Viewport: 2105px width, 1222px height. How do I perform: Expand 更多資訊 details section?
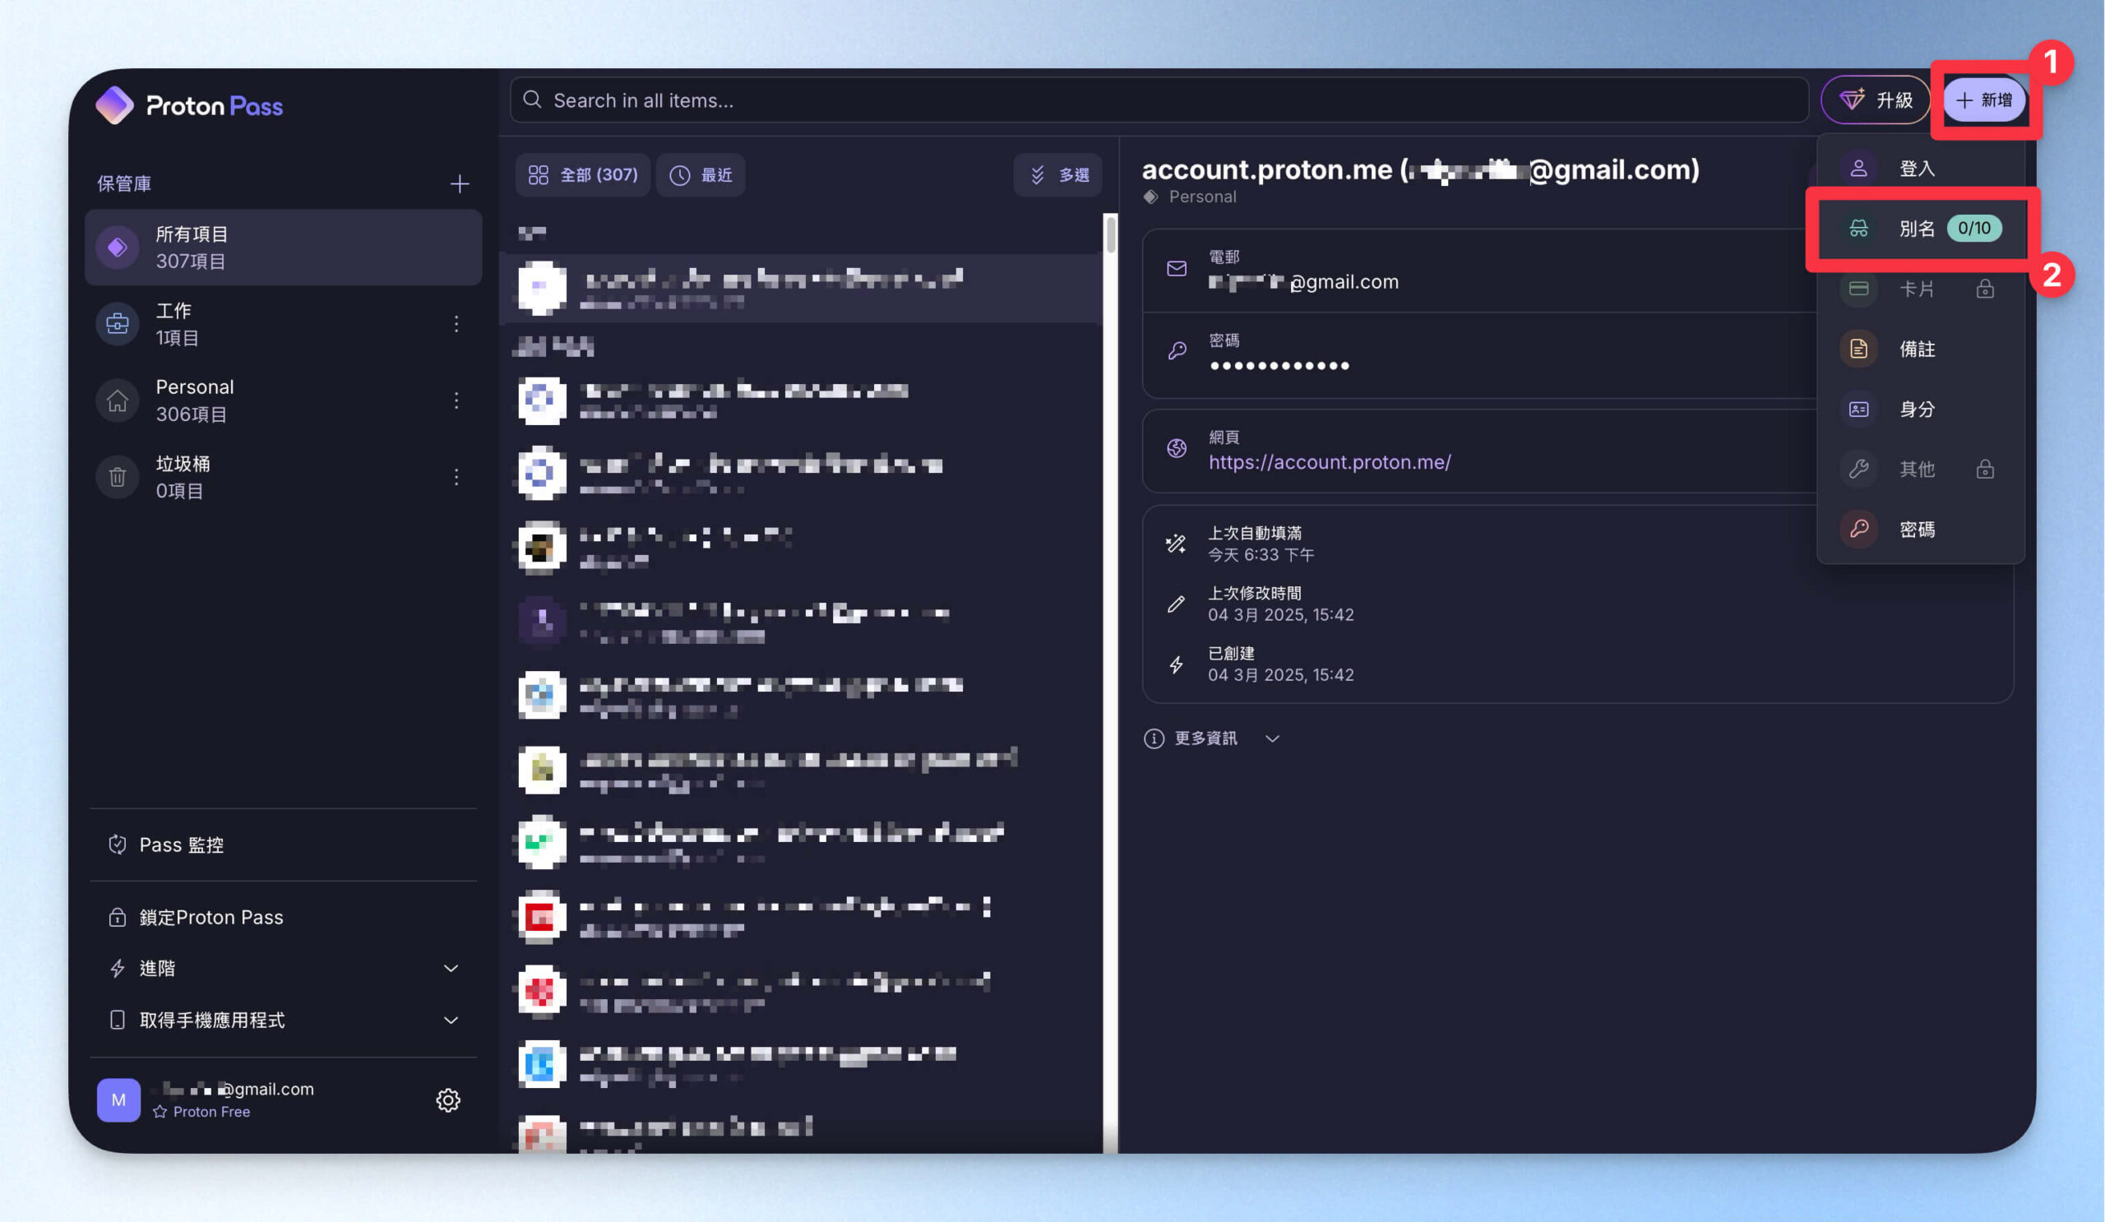click(x=1211, y=738)
